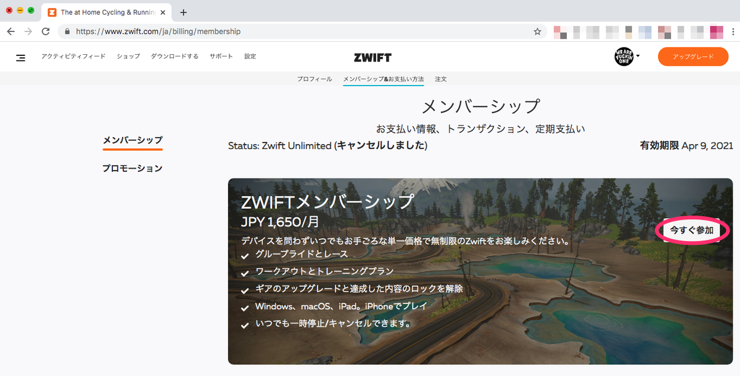Select プロモーション in left sidebar
Image resolution: width=740 pixels, height=376 pixels.
pos(133,168)
